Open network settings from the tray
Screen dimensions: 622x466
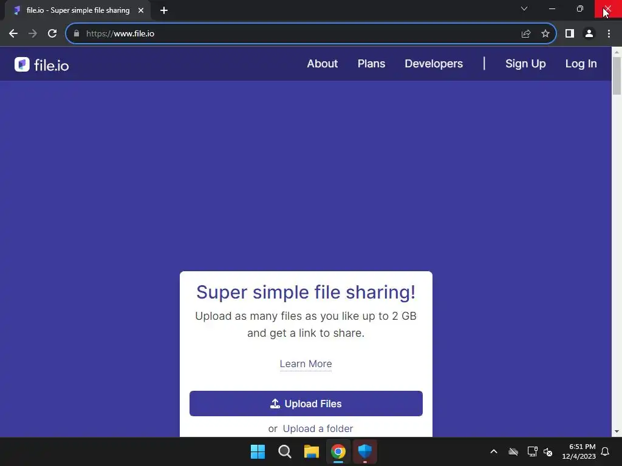coord(532,451)
